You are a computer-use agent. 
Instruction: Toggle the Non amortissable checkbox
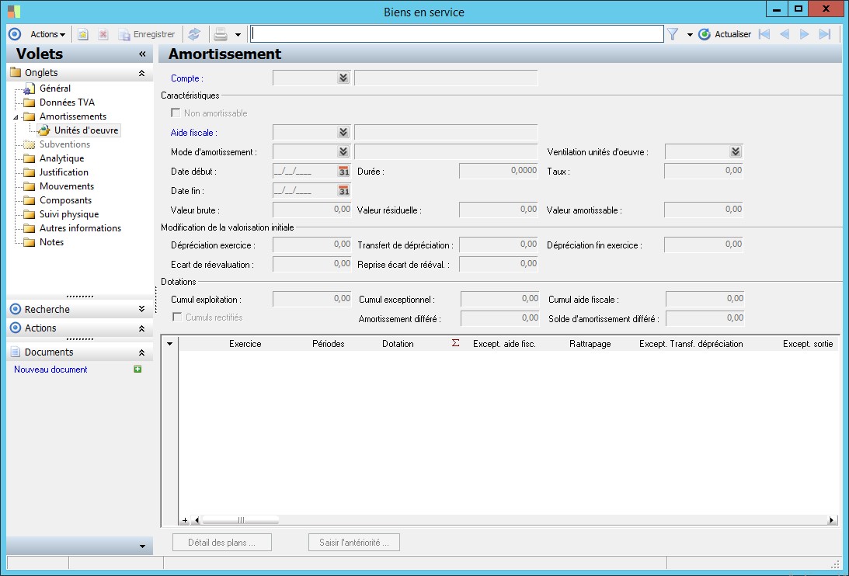click(176, 113)
